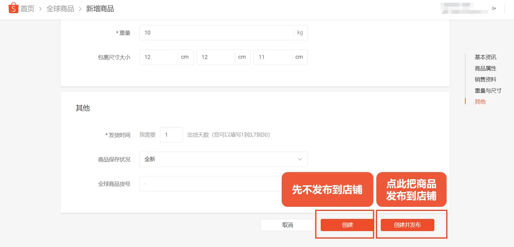Select 重量与尺寸 in side navigation
This screenshot has width=514, height=247.
488,90
